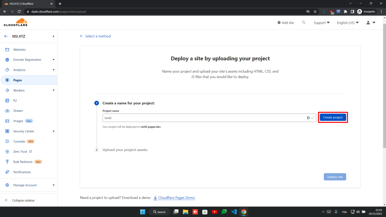Screen dimensions: 386x217
Task: Expand the Security Center submenu arrow
Action: coord(54,131)
